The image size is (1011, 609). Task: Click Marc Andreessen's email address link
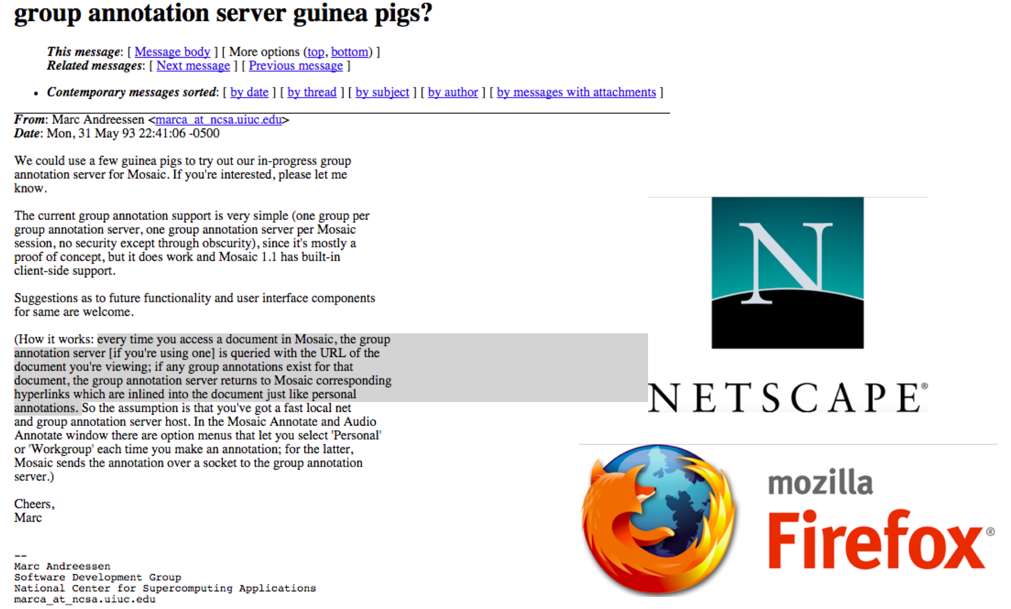coord(219,120)
